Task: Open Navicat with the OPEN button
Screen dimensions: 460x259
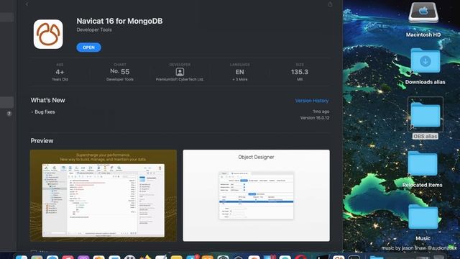Action: (88, 47)
